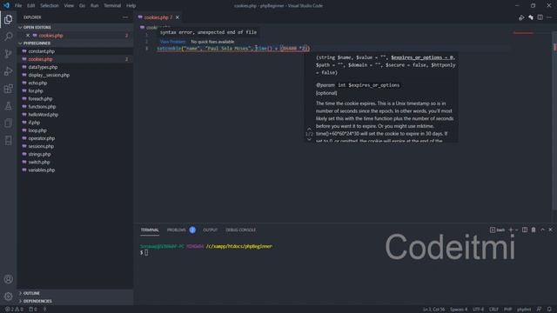Switch to the Output panel tab

click(210, 230)
